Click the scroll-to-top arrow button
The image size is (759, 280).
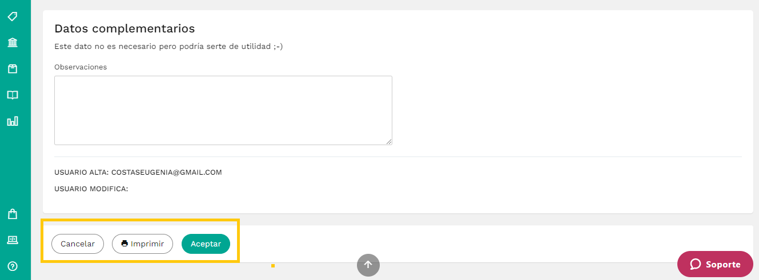pyautogui.click(x=368, y=265)
